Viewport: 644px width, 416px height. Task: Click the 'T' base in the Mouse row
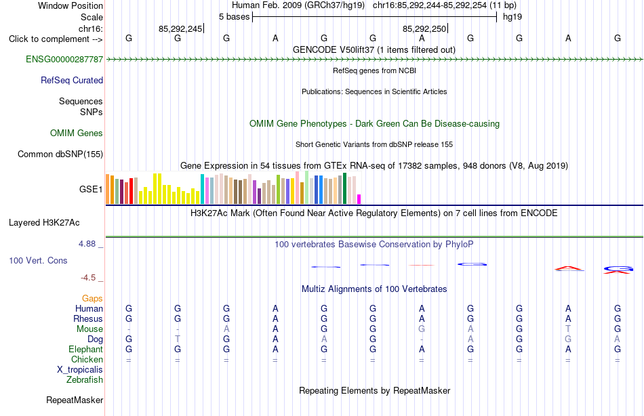(x=568, y=329)
